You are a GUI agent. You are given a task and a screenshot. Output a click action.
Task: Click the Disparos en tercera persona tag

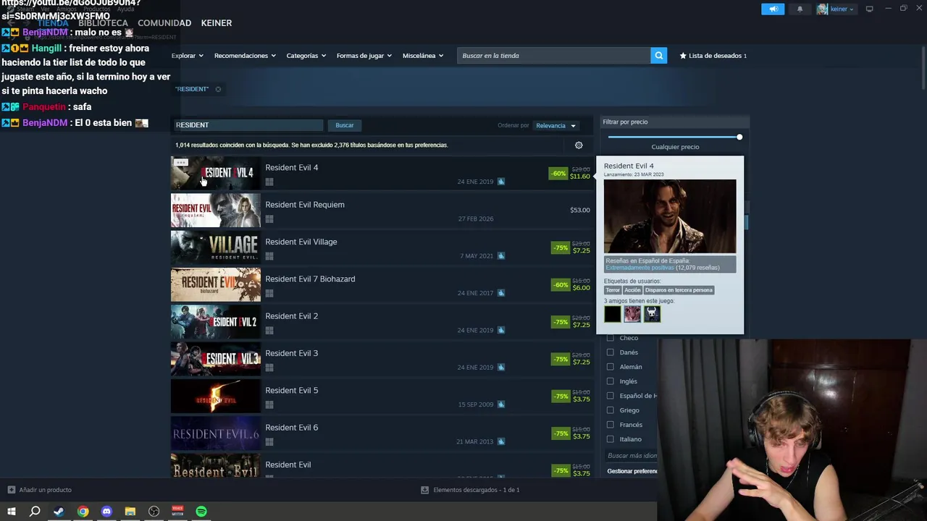click(679, 290)
